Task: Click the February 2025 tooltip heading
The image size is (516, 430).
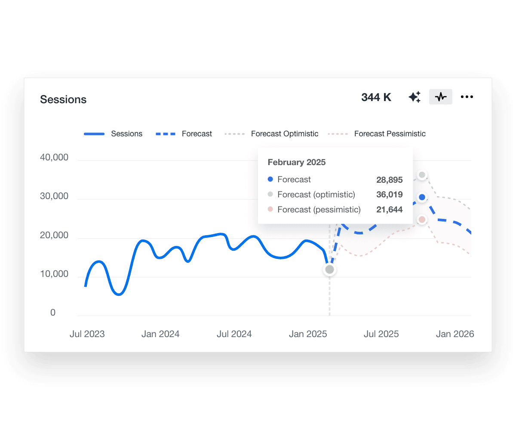Action: (x=297, y=162)
